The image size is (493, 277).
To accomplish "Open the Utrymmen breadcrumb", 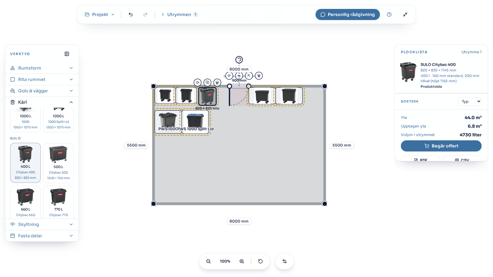I will [179, 14].
